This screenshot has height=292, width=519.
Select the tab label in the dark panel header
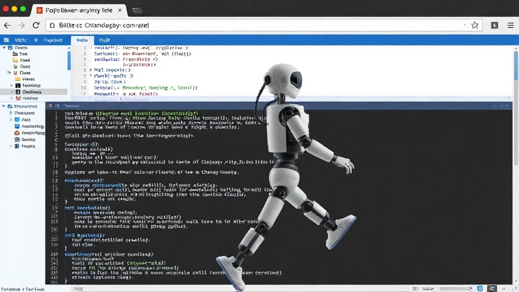pos(72,105)
